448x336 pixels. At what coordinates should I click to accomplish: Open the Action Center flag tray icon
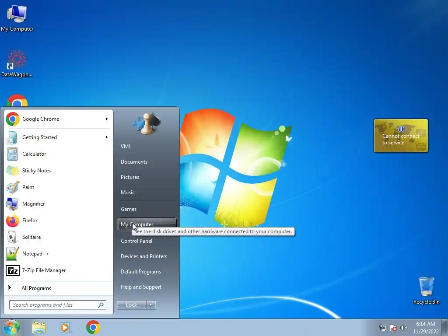(x=393, y=328)
